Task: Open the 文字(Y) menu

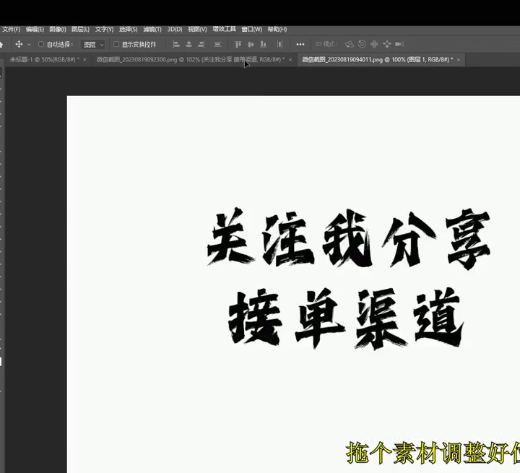Action: [104, 30]
